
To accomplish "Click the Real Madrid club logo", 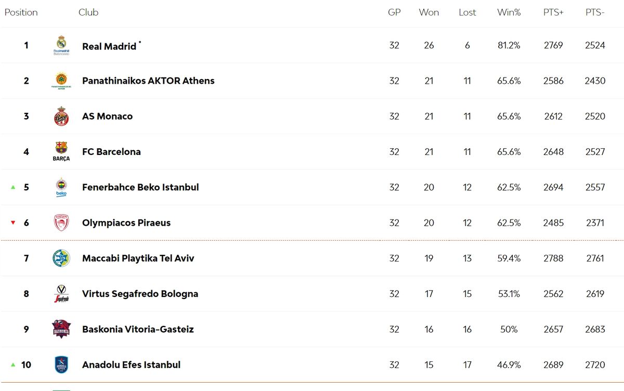I will tap(61, 45).
